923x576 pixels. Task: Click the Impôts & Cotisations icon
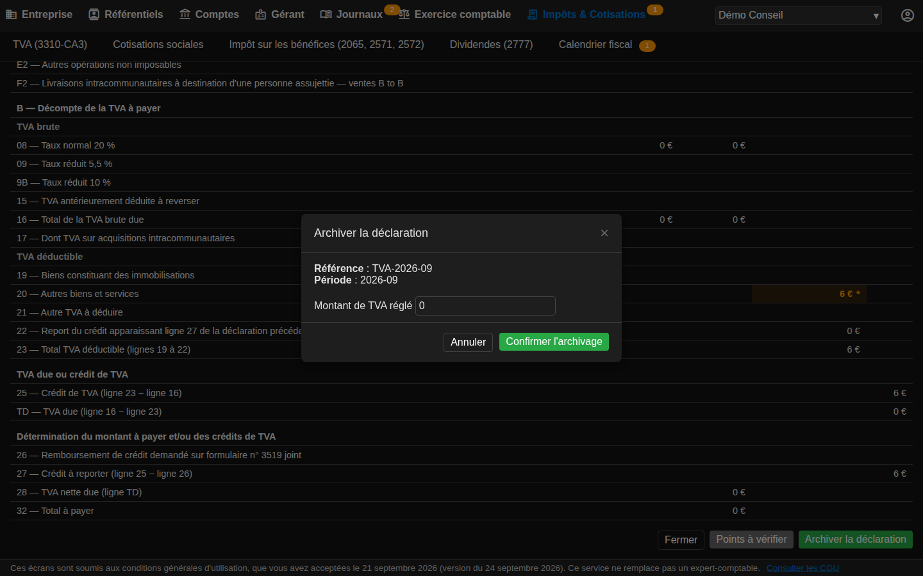[x=533, y=15]
